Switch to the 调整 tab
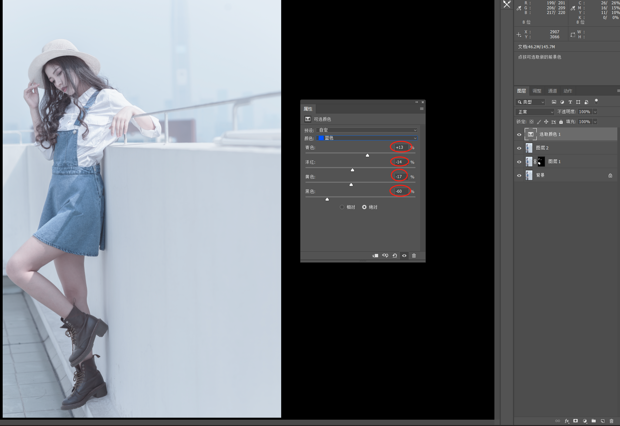The width and height of the screenshot is (620, 426). [x=537, y=91]
